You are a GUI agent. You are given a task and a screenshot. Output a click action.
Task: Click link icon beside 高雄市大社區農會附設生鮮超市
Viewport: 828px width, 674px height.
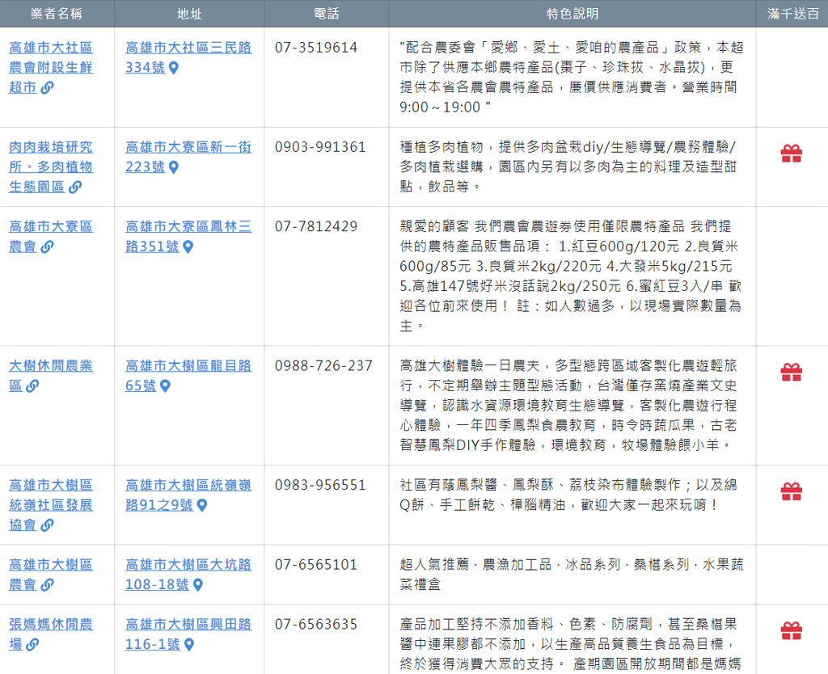(47, 88)
